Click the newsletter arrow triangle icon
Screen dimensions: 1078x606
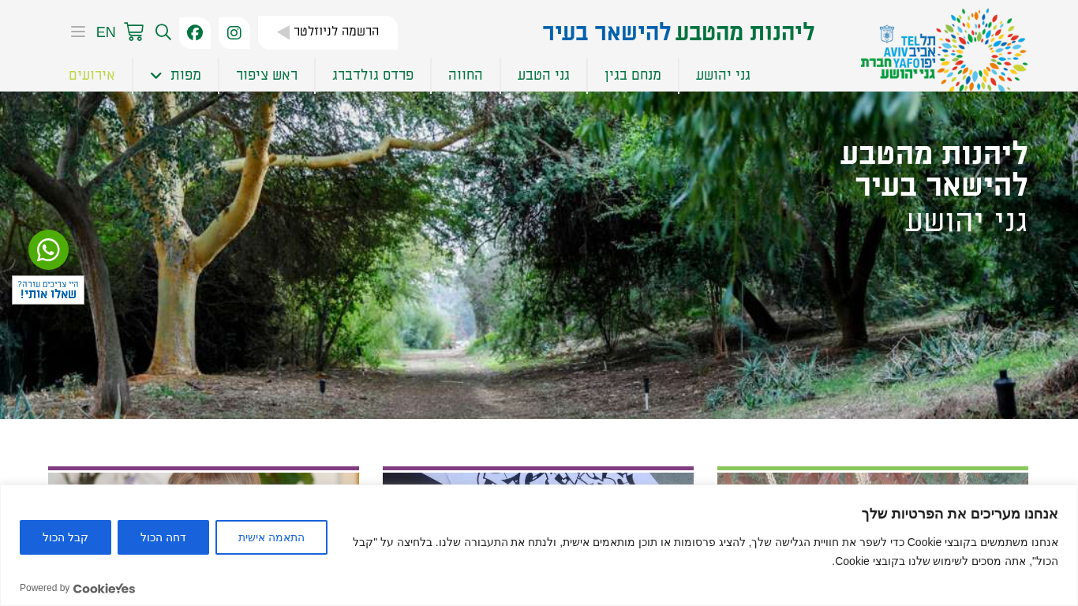pos(283,32)
